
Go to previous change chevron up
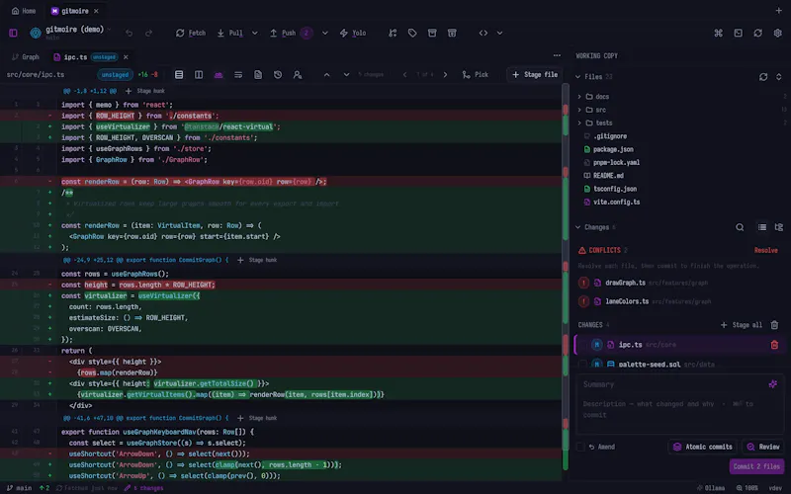(327, 75)
